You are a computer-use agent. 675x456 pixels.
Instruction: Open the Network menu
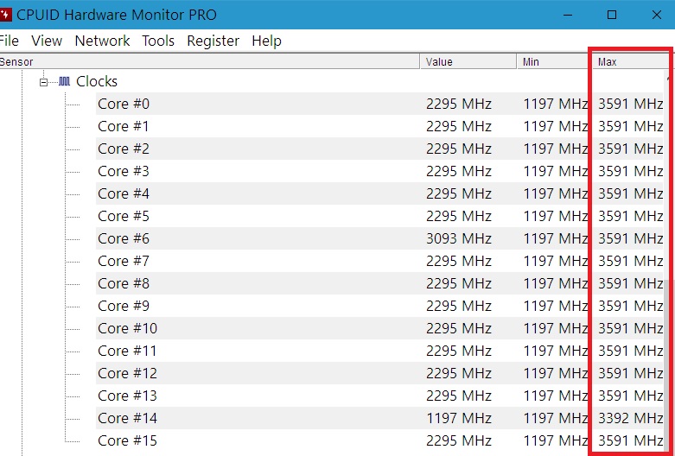click(x=102, y=41)
